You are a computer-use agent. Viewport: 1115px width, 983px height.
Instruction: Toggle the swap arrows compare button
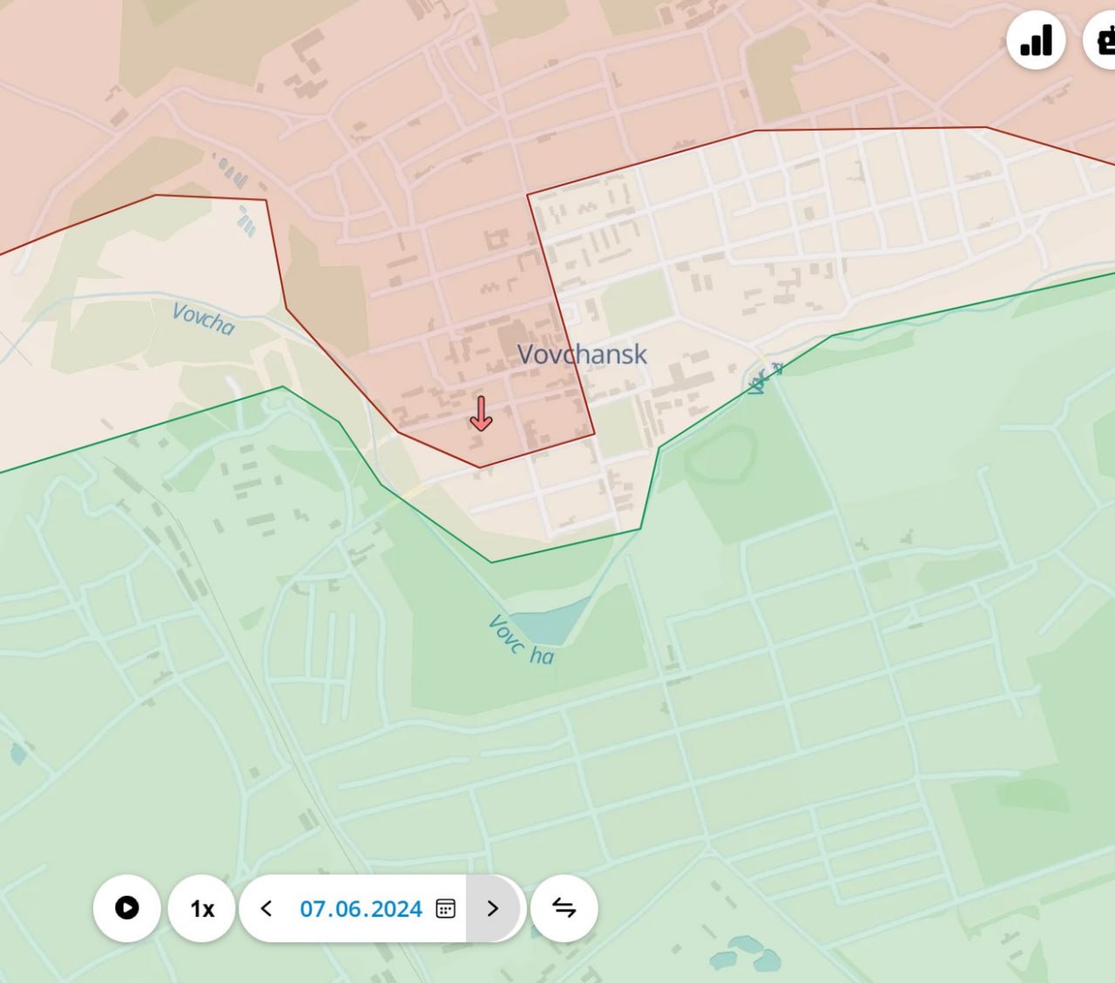click(x=564, y=908)
